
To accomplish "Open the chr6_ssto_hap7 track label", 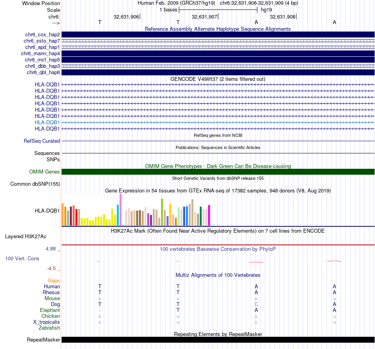I will [x=41, y=41].
